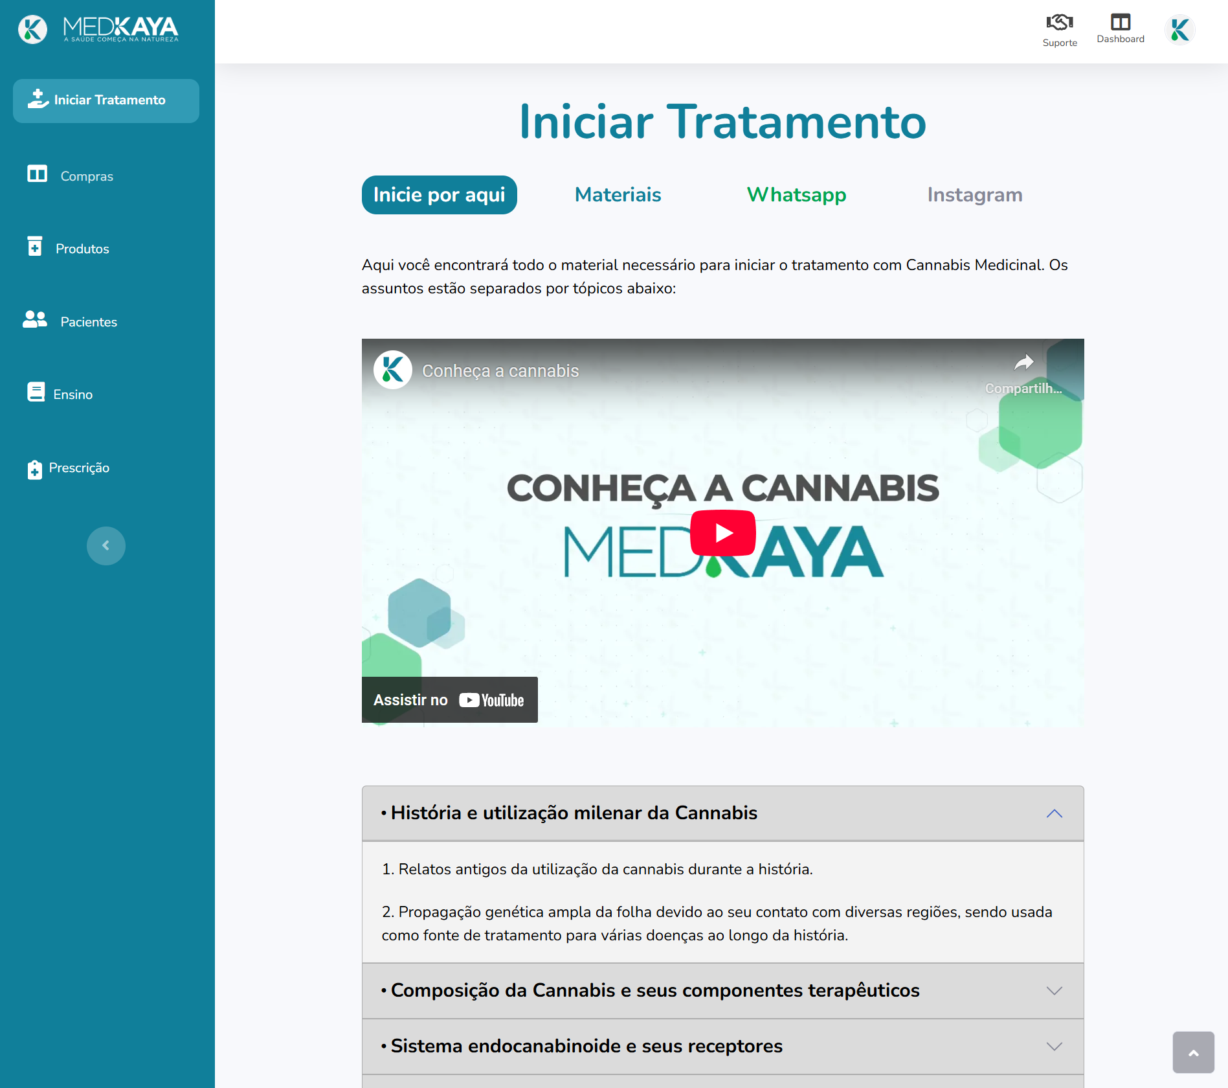The height and width of the screenshot is (1088, 1228).
Task: Click the Pacientes people icon
Action: pyautogui.click(x=35, y=319)
